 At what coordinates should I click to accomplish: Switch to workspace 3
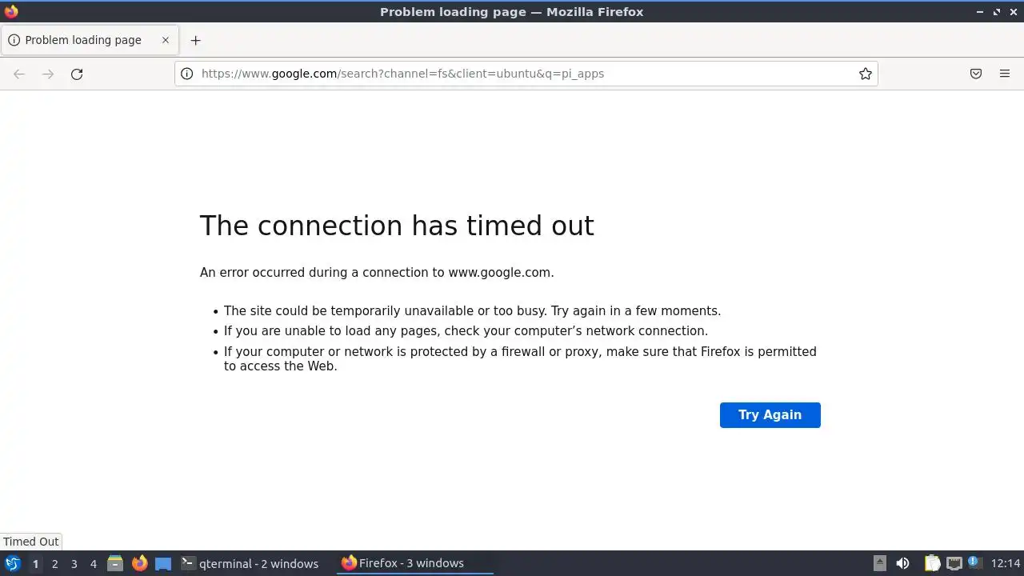pos(74,563)
